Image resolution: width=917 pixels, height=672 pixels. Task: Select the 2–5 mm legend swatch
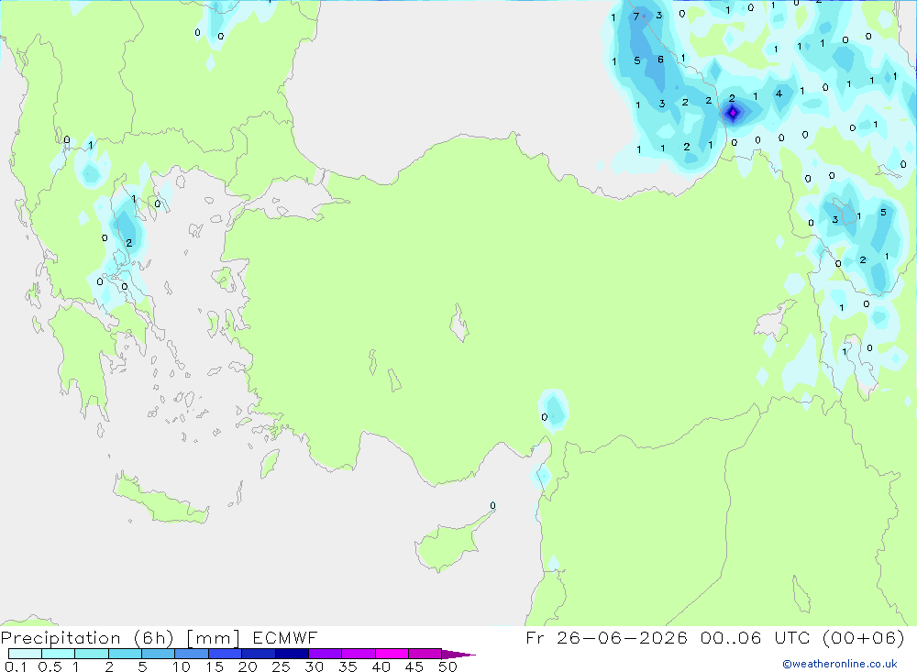125,654
